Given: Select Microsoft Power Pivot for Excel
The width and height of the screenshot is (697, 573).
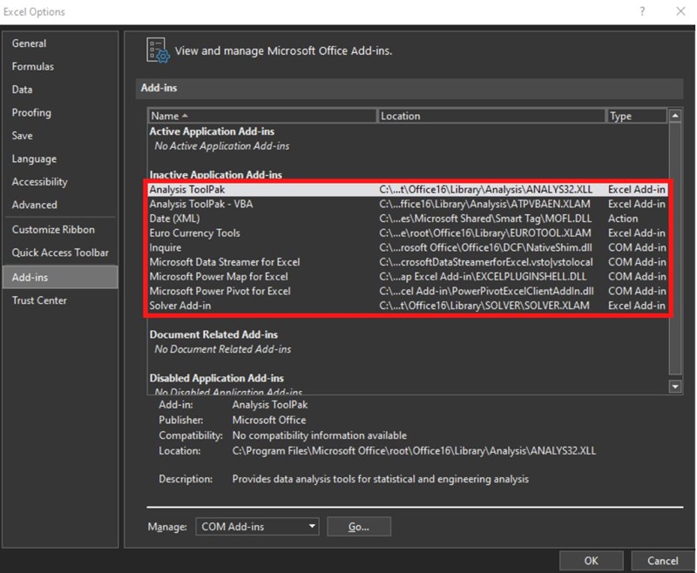Looking at the screenshot, I should point(261,291).
